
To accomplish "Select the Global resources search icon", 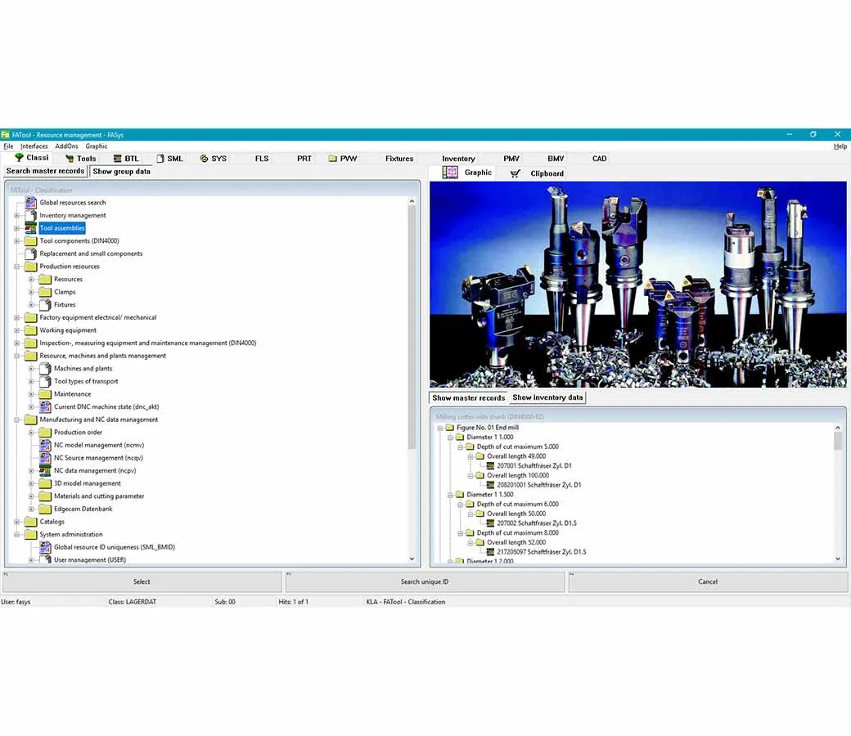I will pyautogui.click(x=33, y=202).
